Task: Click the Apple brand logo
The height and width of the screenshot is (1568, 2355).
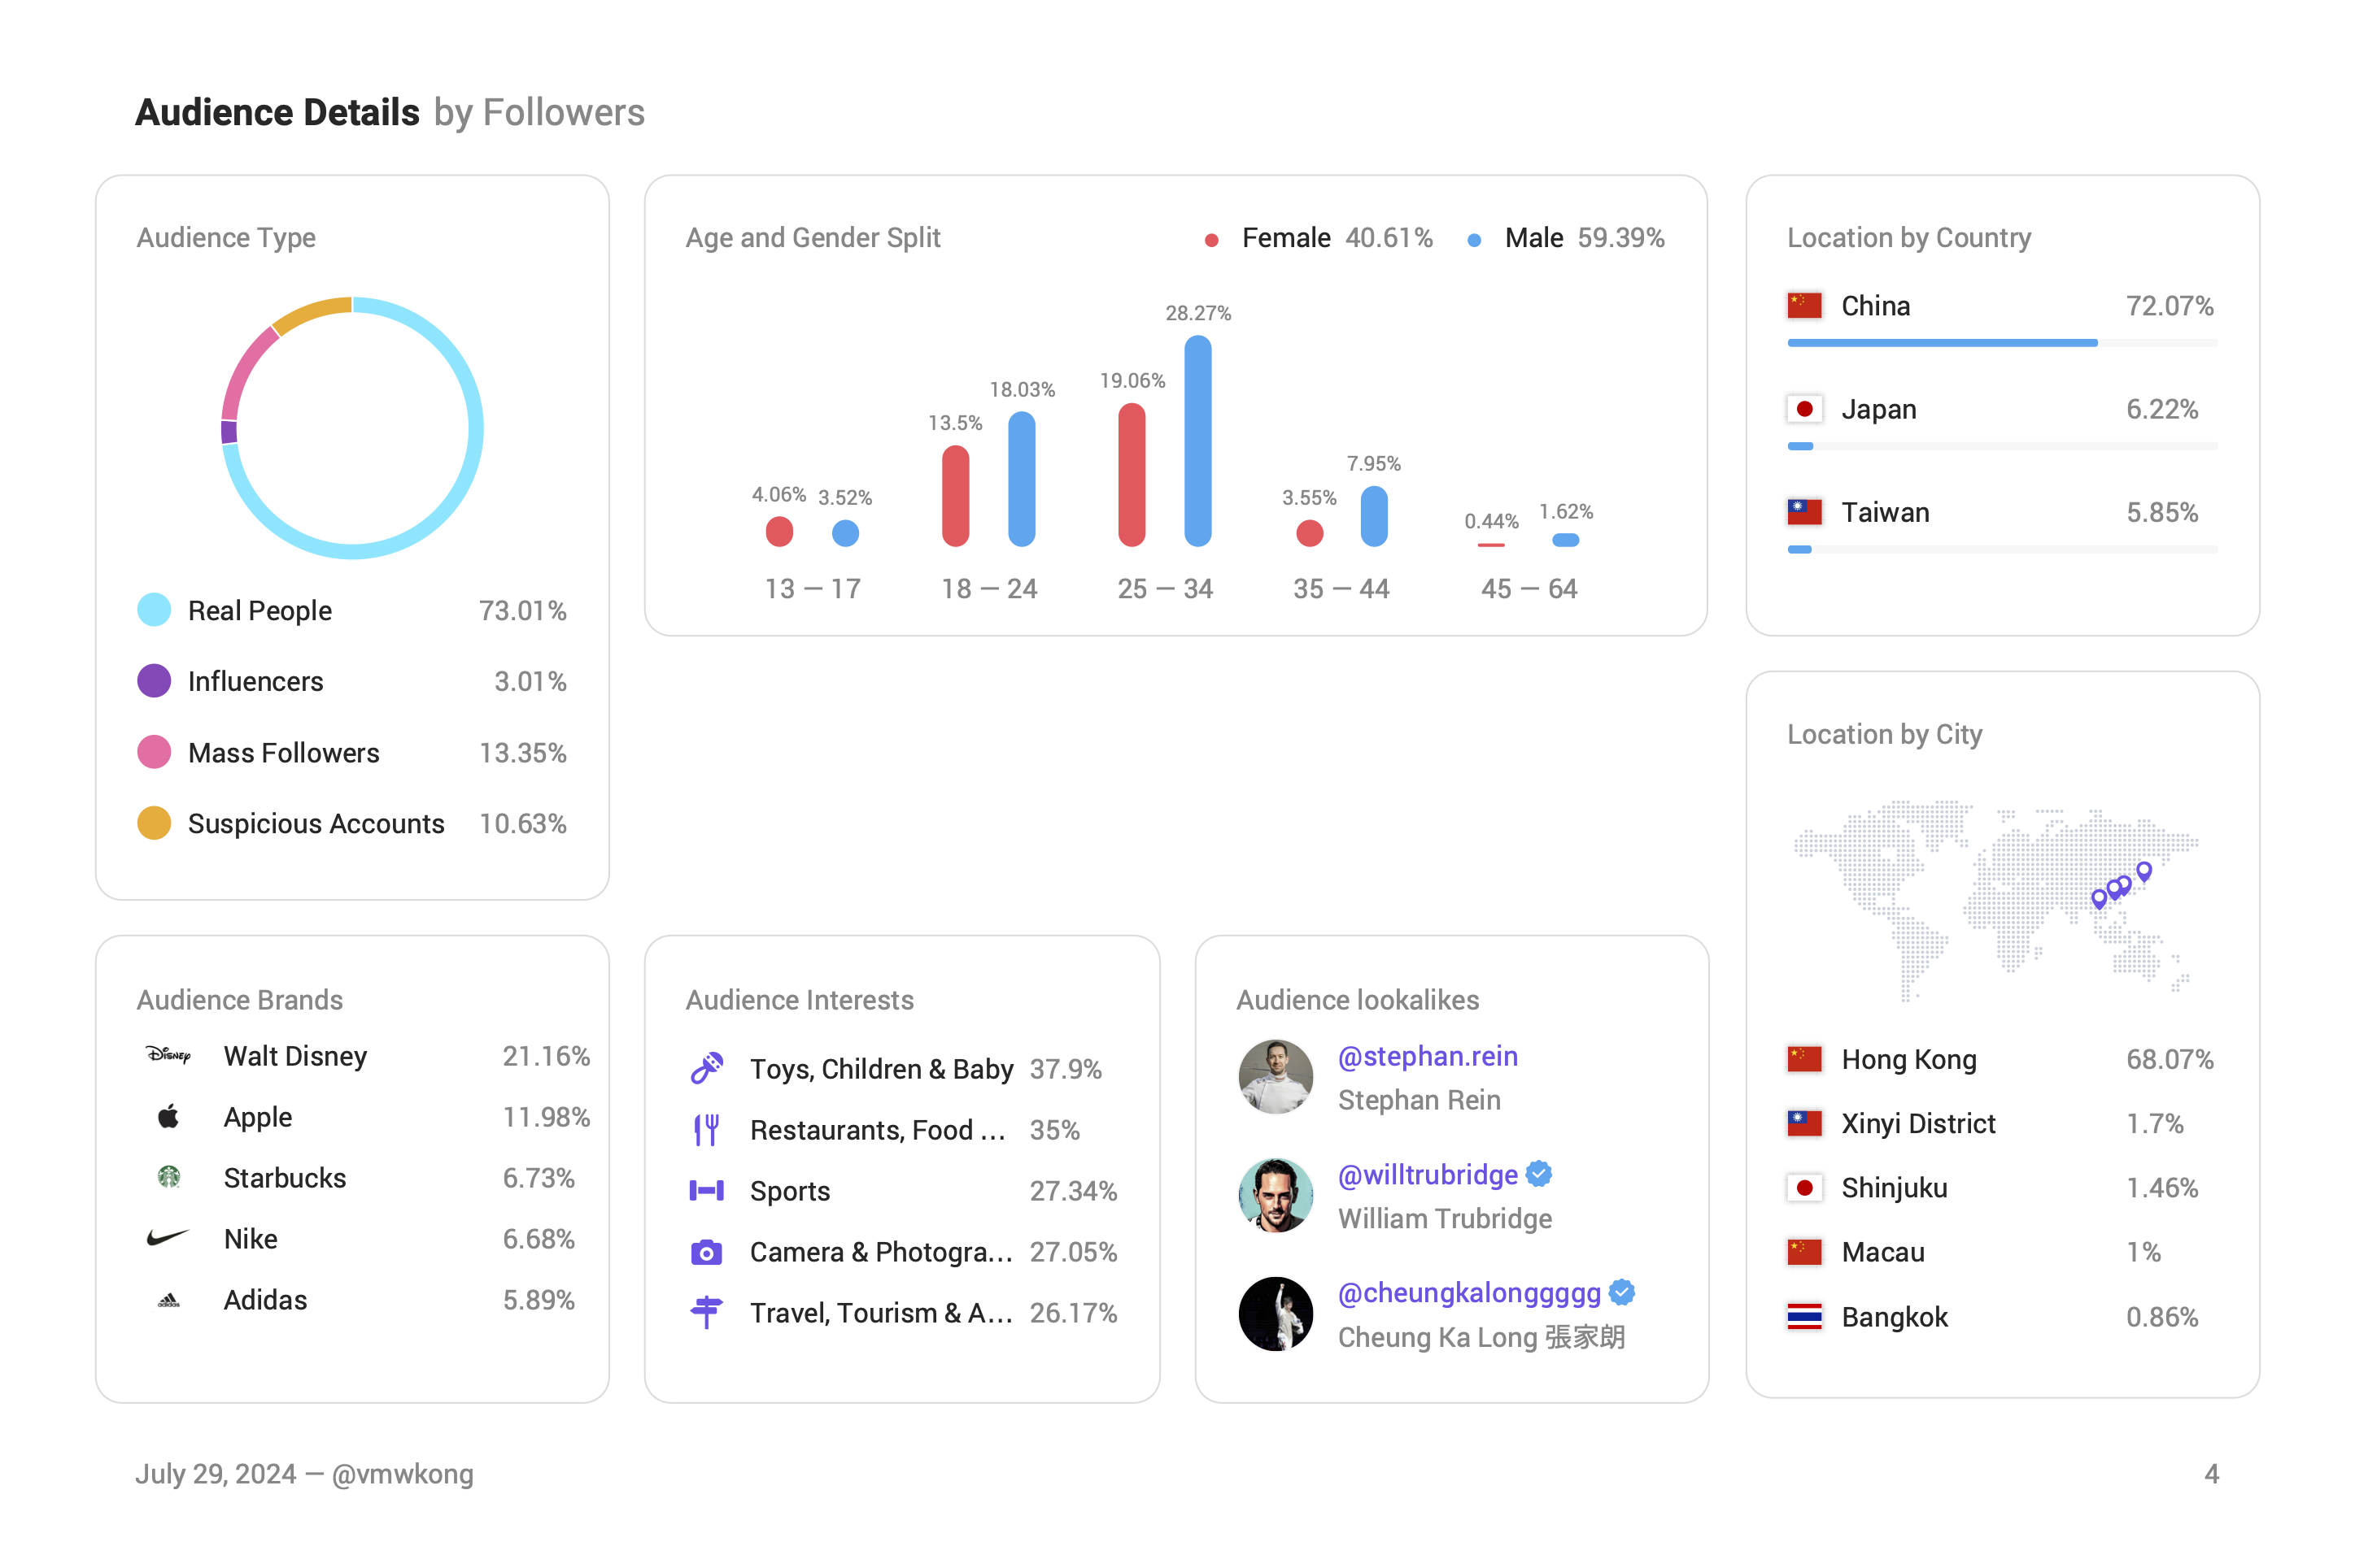Action: (168, 1116)
